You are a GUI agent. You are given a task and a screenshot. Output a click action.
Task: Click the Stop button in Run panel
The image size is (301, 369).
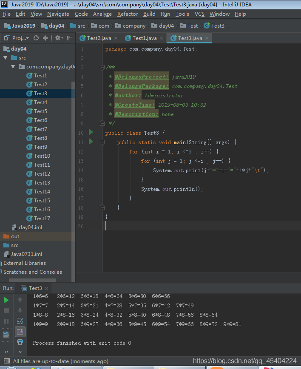tap(6, 311)
